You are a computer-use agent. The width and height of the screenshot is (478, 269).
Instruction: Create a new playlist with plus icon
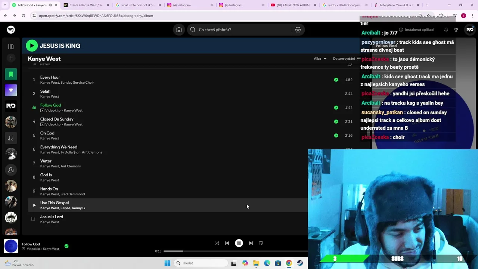point(11,58)
